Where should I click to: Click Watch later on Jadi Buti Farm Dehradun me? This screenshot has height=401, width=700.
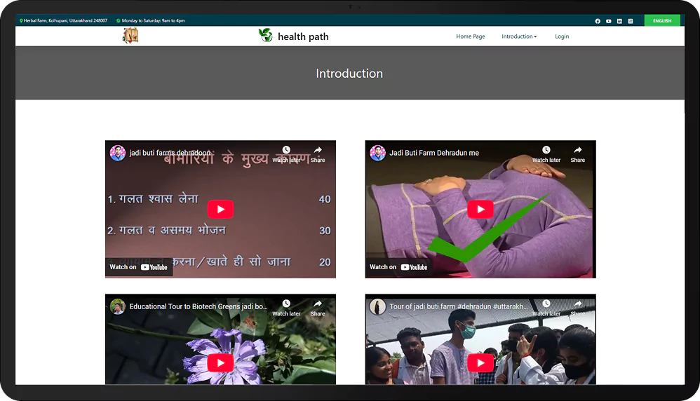tap(546, 154)
